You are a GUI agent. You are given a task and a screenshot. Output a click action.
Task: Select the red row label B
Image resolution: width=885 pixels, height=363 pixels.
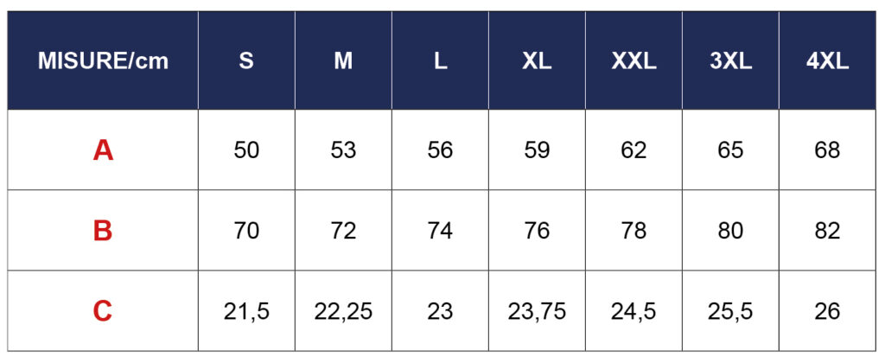tap(103, 231)
